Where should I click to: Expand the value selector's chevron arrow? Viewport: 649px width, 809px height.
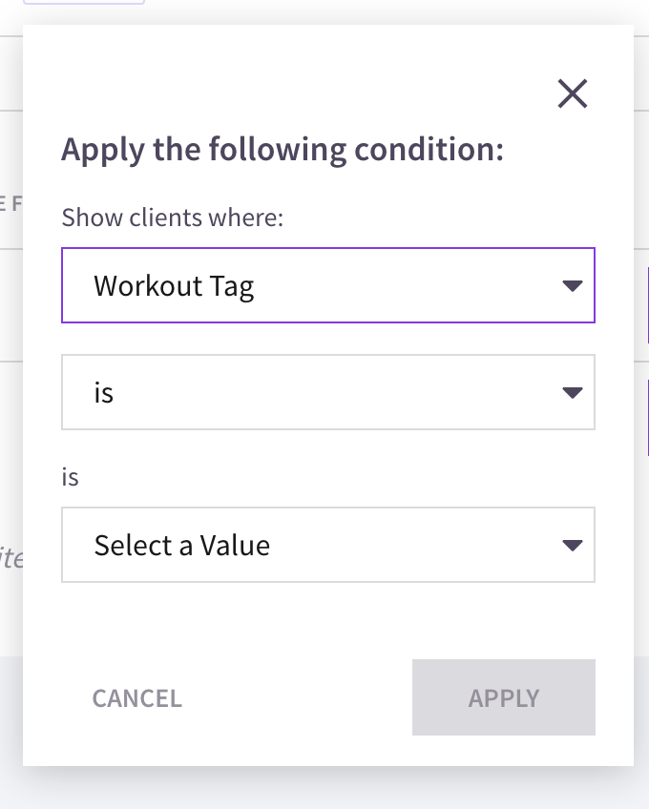point(570,545)
